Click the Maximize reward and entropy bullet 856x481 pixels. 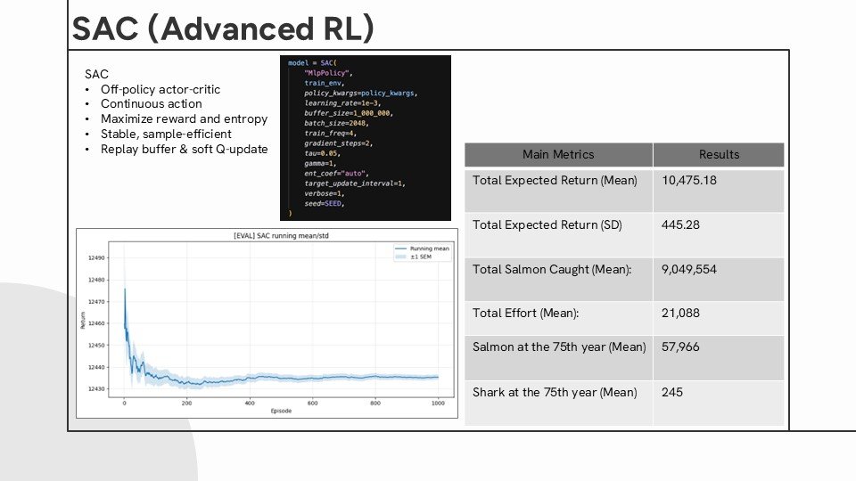pos(184,118)
